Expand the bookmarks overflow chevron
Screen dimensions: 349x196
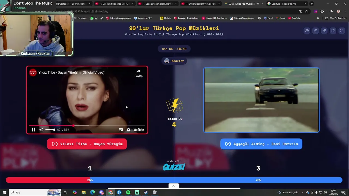pos(318,18)
